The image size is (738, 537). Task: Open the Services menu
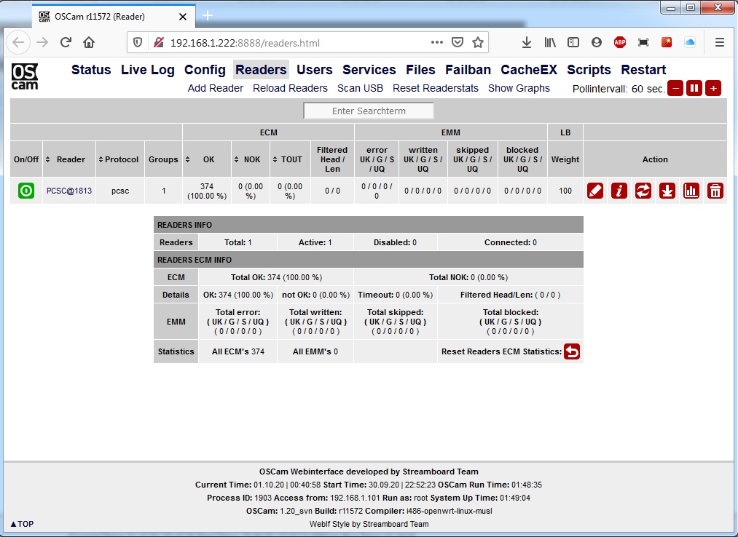[x=369, y=70]
